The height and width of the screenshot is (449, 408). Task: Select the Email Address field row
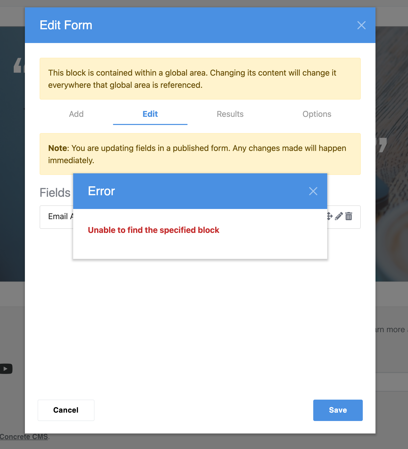[x=60, y=217]
